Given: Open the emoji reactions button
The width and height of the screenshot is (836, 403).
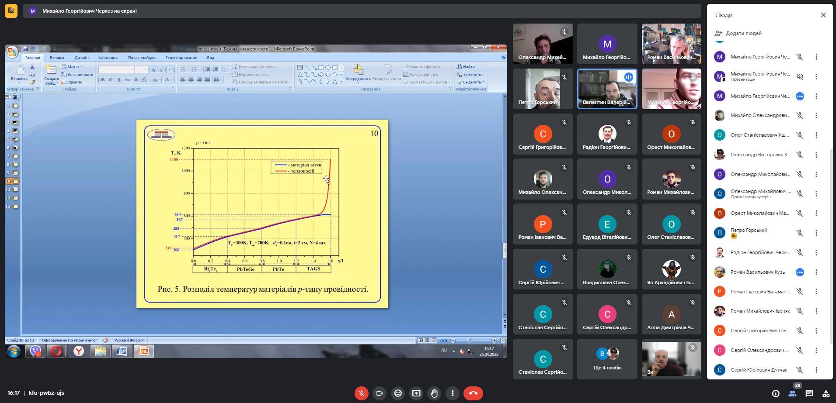Looking at the screenshot, I should coord(398,393).
